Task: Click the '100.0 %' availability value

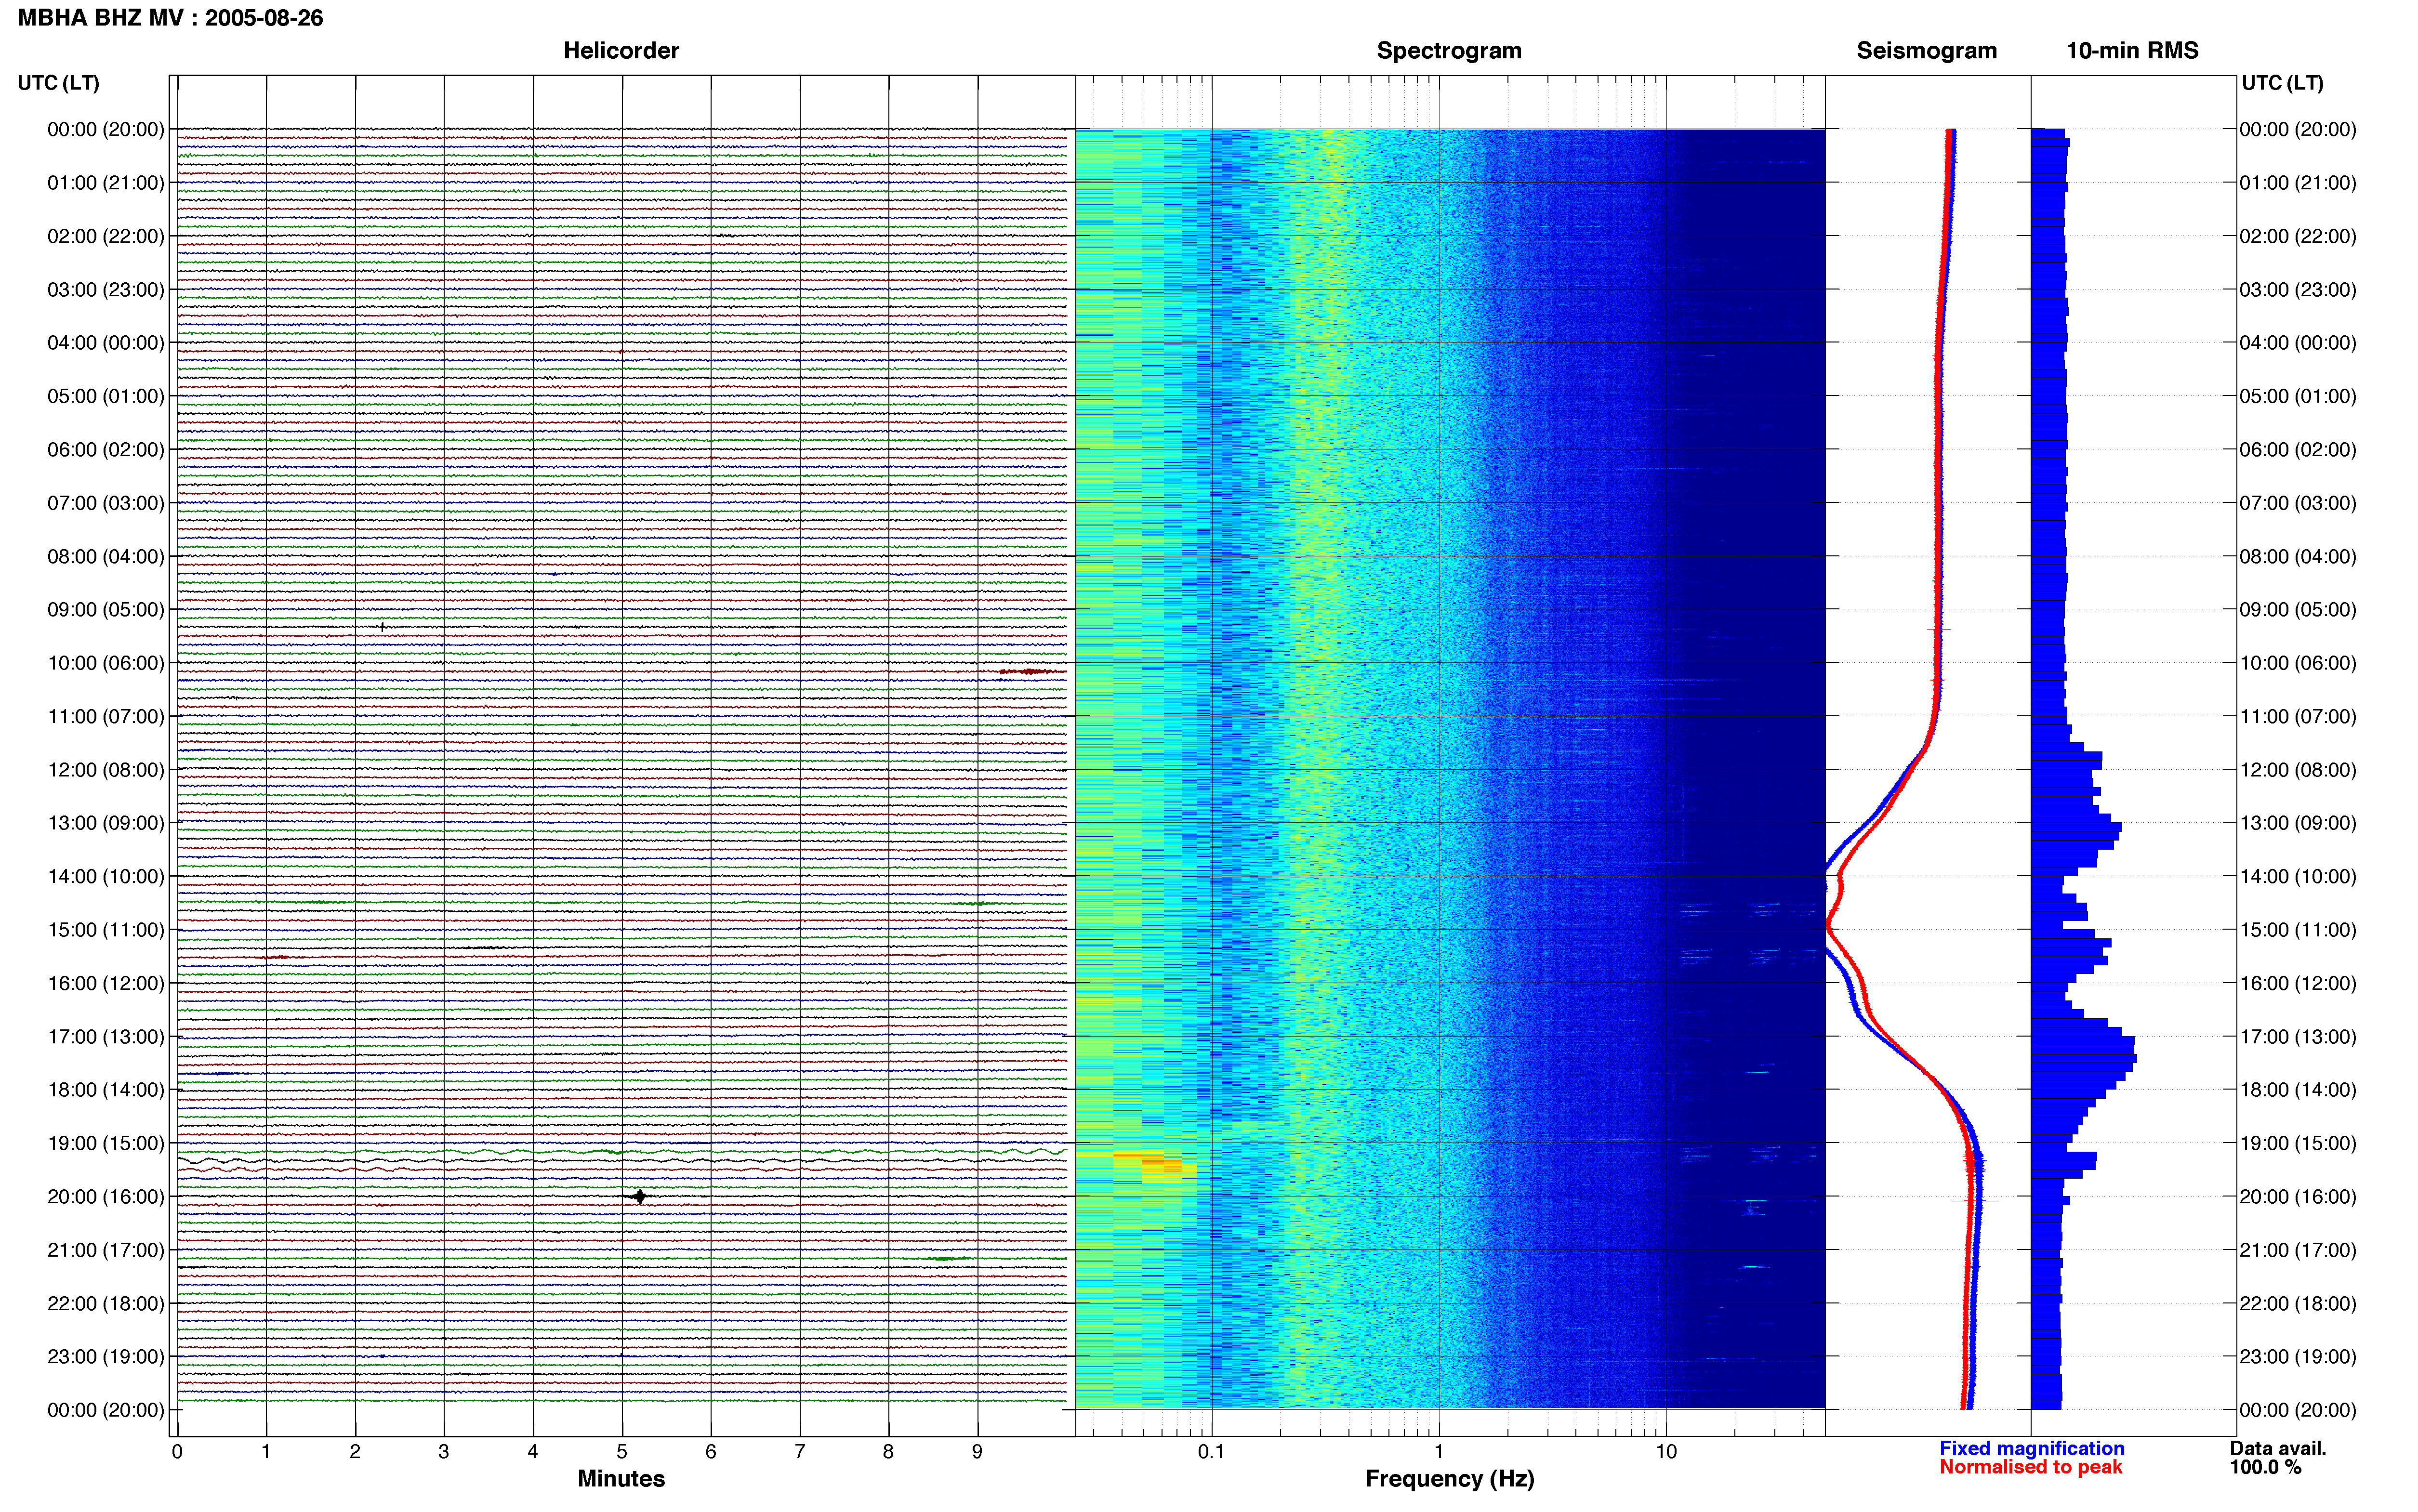Action: coord(2265,1468)
